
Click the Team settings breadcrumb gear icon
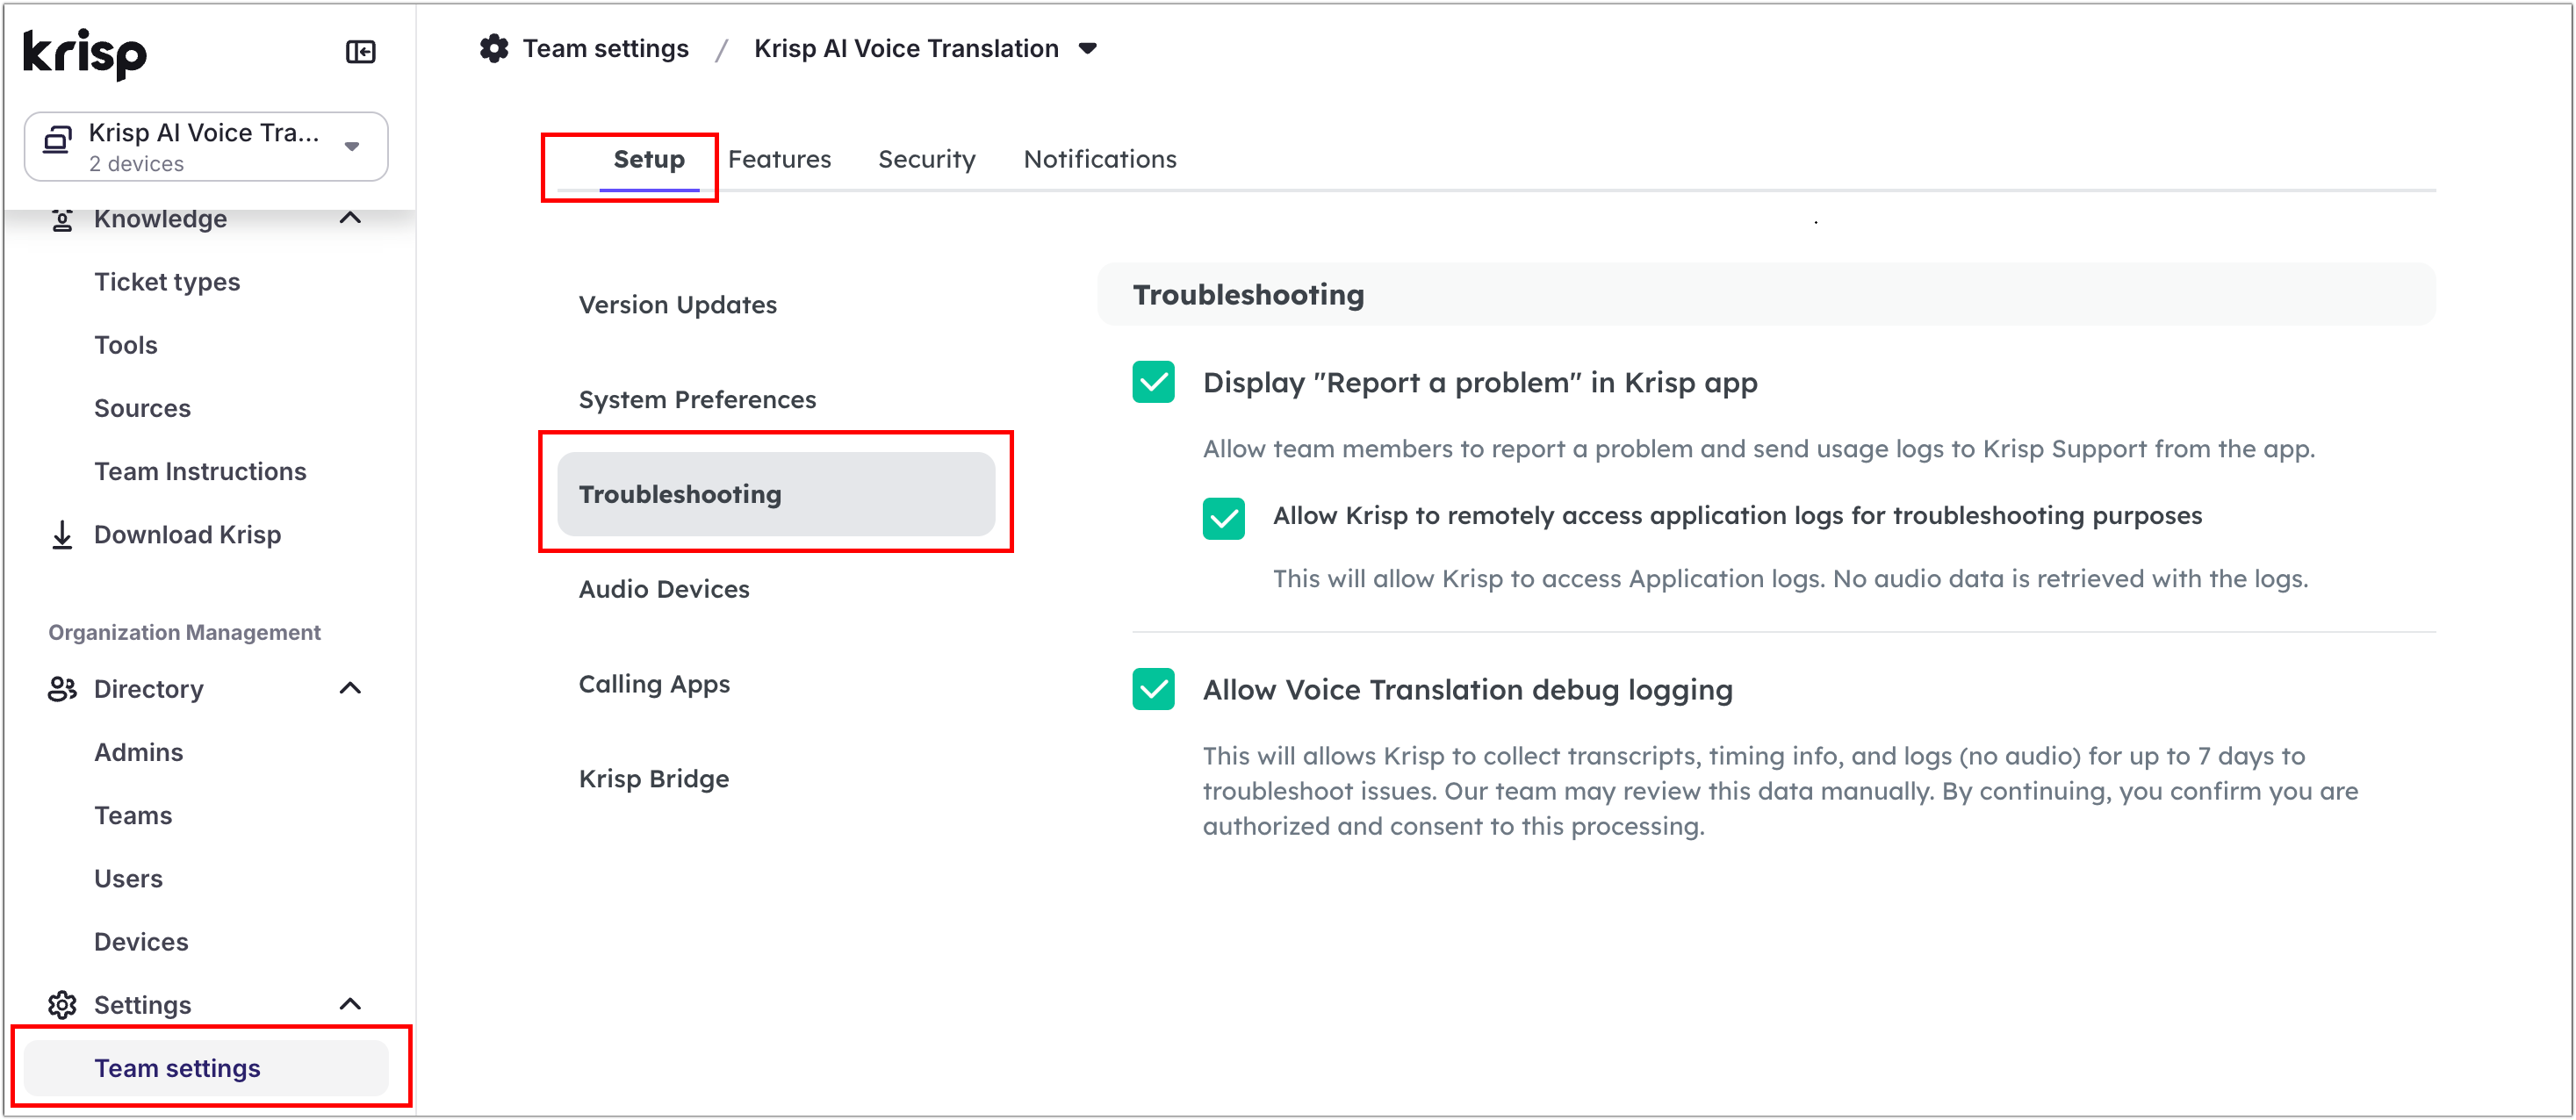pos(494,48)
